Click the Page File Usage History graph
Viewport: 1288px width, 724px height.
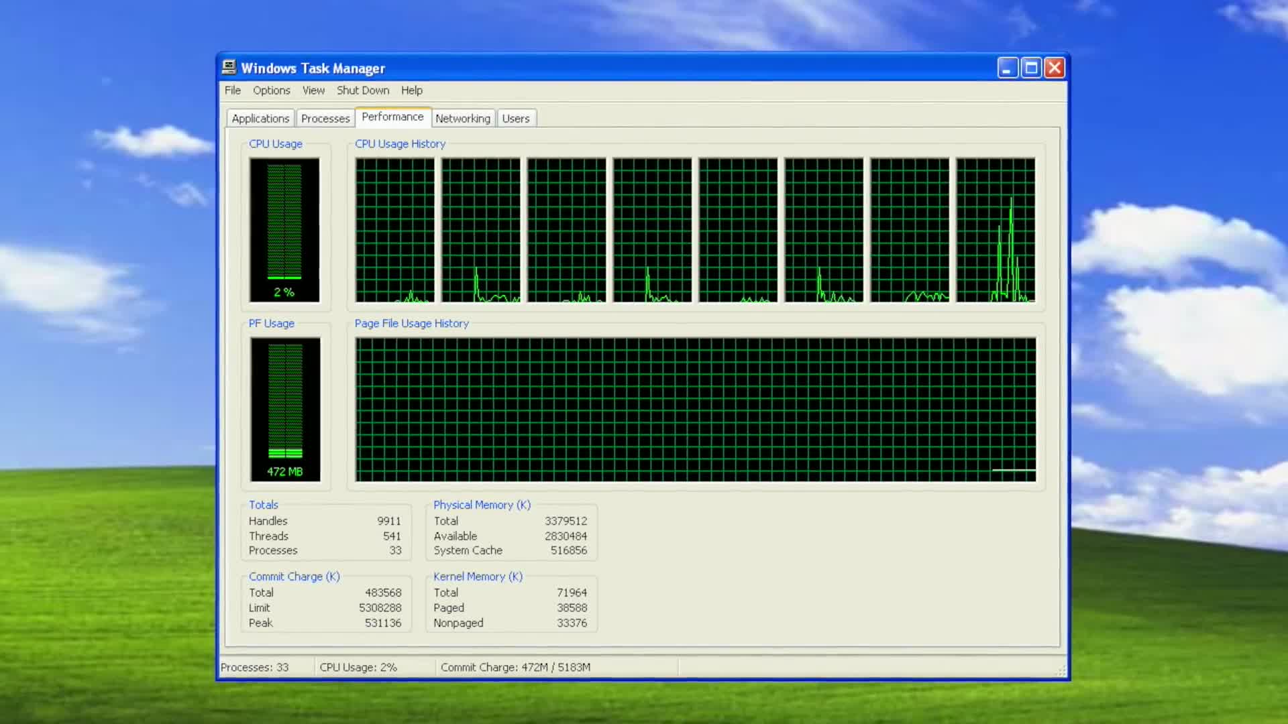pos(695,409)
